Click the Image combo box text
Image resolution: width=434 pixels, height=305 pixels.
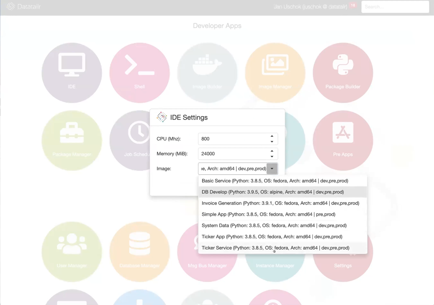233,169
